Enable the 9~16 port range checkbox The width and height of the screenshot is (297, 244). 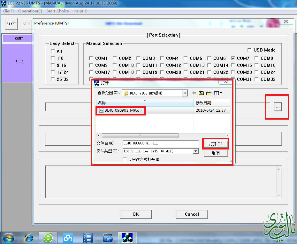coord(53,65)
